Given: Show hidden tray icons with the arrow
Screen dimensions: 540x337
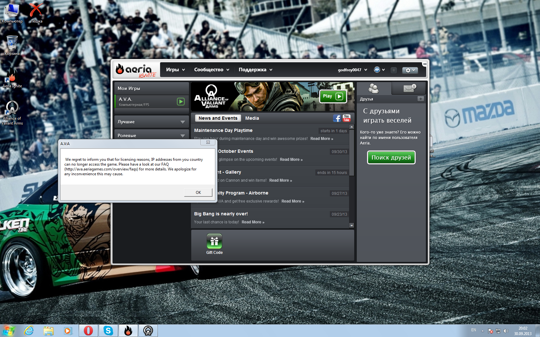Looking at the screenshot, I should click(x=482, y=331).
